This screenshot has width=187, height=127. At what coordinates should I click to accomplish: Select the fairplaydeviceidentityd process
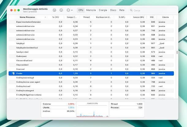tap(91, 48)
